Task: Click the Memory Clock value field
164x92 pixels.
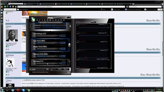Action: [63, 56]
